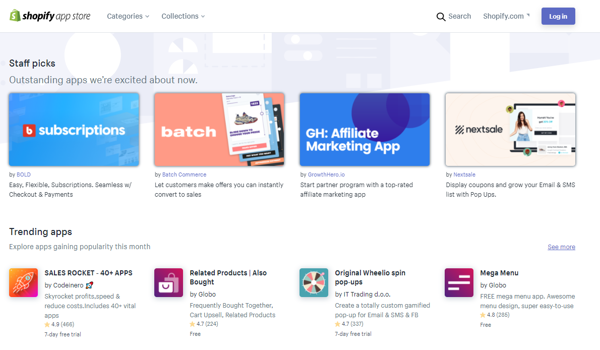This screenshot has height=350, width=600.
Task: Click '7-day free trial' under SALES ROCKET
Action: (63, 334)
